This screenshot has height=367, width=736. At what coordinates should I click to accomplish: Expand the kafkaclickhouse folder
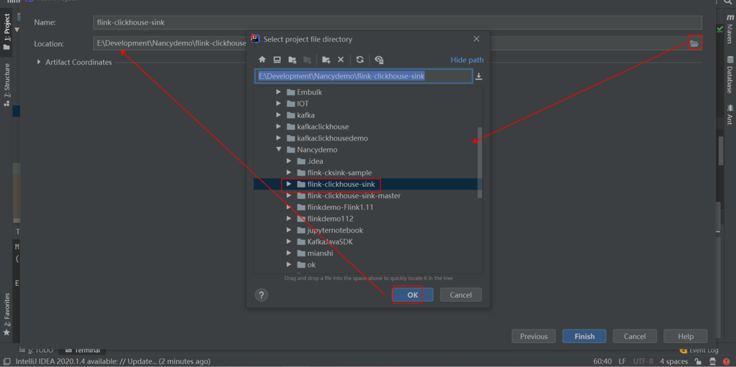(278, 126)
